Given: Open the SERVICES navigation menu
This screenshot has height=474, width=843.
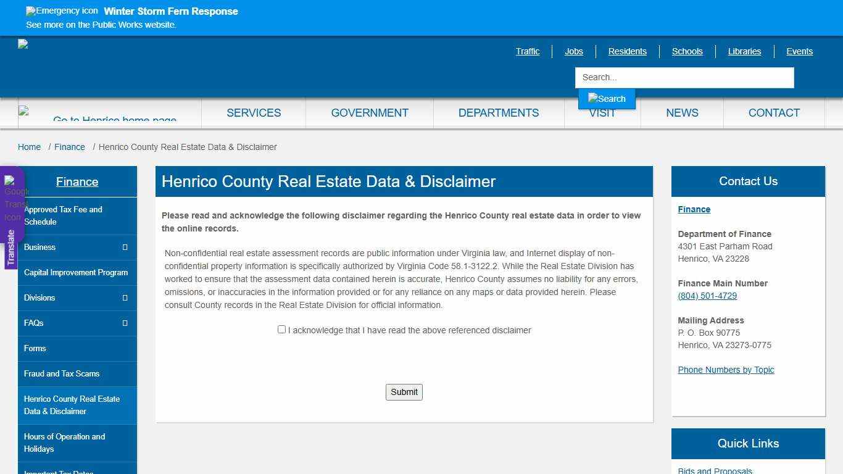Looking at the screenshot, I should 254,113.
